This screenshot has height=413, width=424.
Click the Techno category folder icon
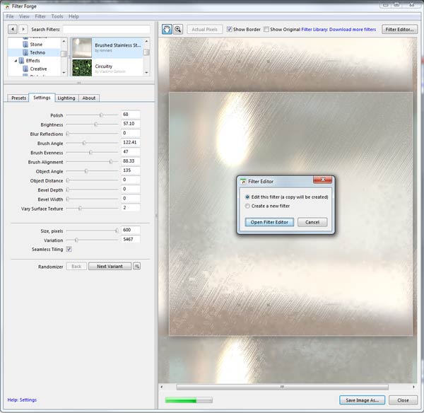(25, 52)
